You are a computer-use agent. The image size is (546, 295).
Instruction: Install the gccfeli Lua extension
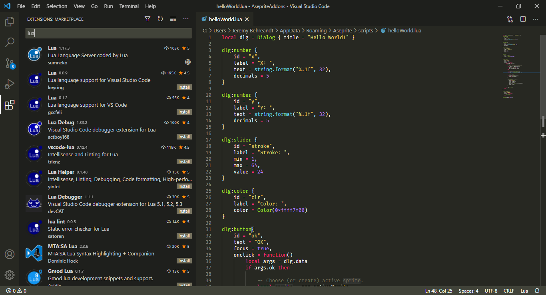(x=184, y=112)
